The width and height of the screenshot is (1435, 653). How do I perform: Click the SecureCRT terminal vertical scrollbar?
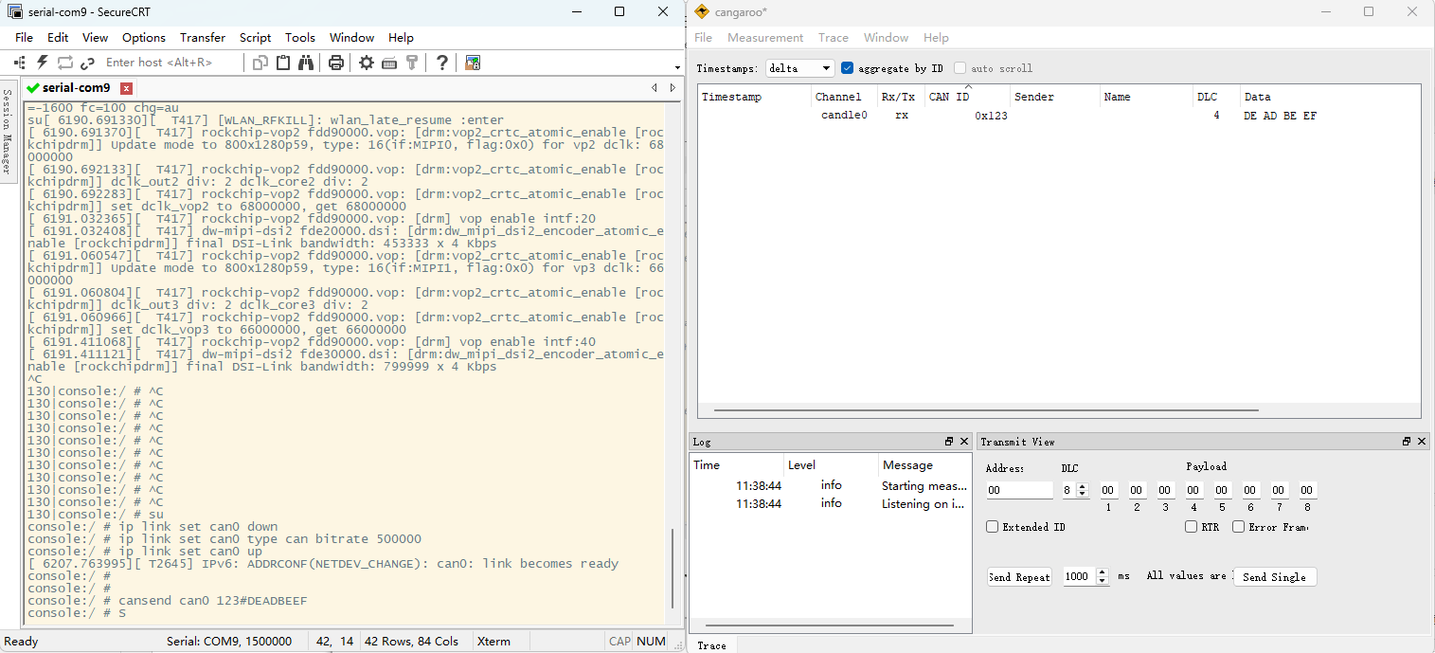click(x=673, y=569)
